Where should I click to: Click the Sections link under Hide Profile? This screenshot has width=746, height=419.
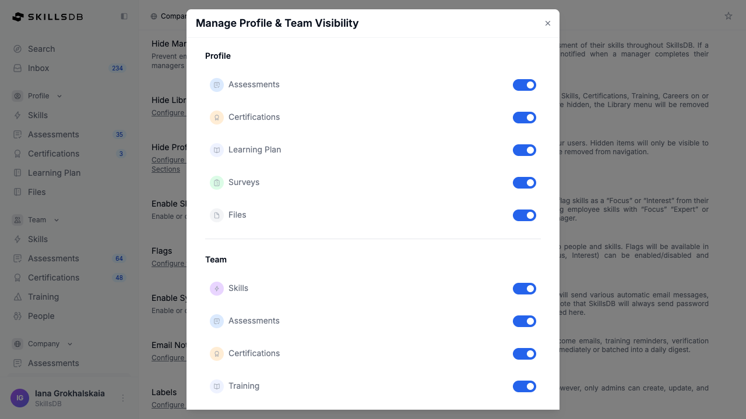click(166, 169)
